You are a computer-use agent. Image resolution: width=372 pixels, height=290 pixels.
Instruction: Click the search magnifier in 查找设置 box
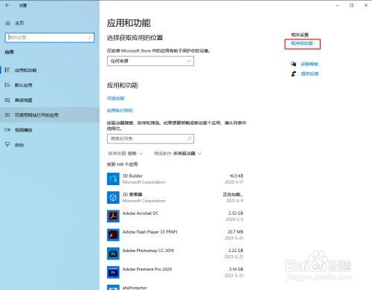click(90, 37)
